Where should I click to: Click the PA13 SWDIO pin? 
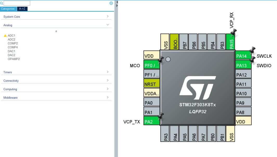[x=243, y=64]
